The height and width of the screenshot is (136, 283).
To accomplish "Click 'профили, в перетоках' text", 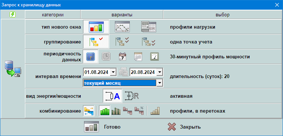I will [x=197, y=111].
